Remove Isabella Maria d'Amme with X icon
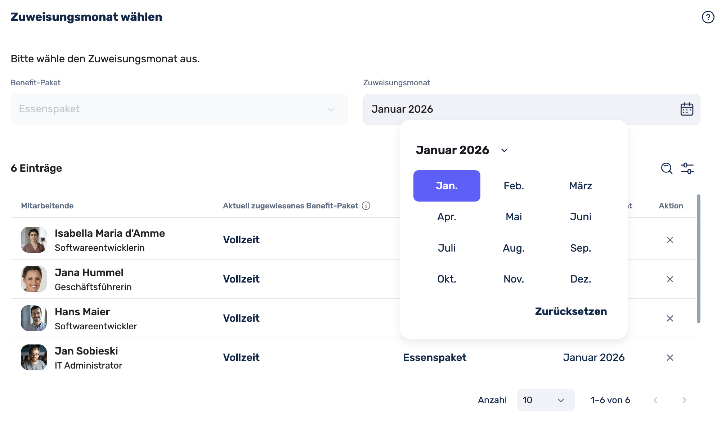The width and height of the screenshot is (726, 424). (x=670, y=240)
